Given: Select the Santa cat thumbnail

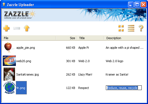Looking at the screenshot, I should 9,74.
